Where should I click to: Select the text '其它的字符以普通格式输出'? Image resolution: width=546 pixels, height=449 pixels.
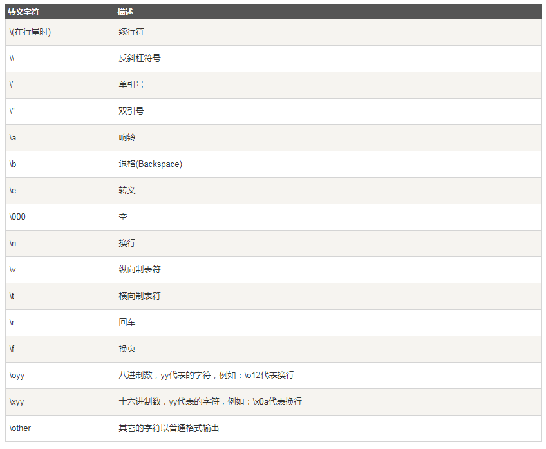[169, 428]
